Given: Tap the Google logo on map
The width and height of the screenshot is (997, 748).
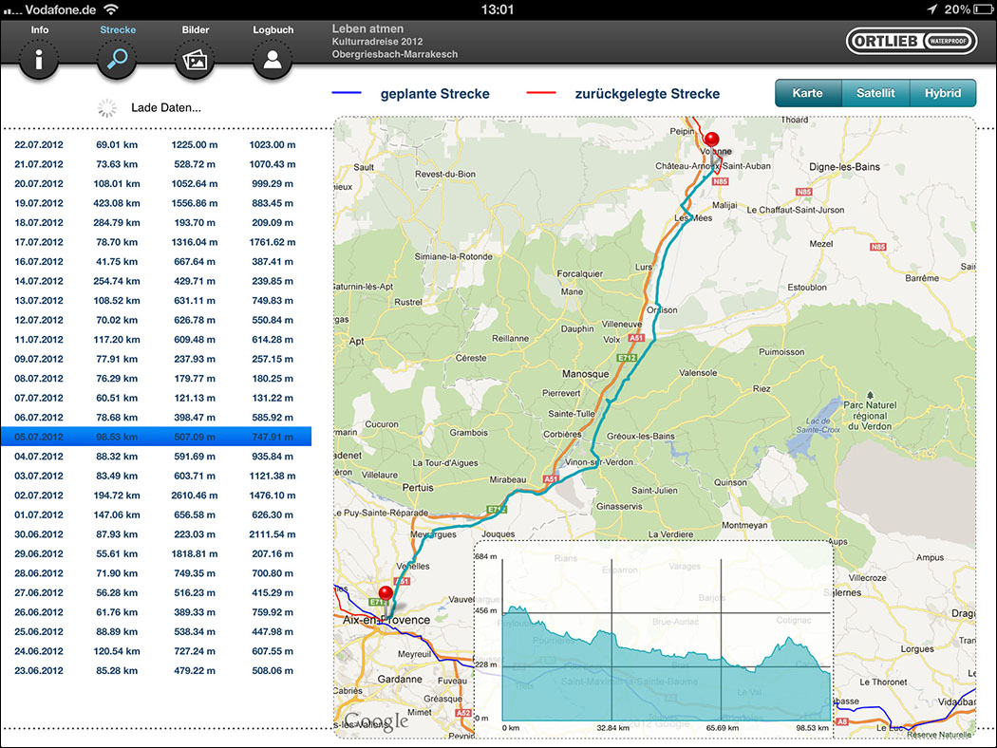Looking at the screenshot, I should pos(376,720).
